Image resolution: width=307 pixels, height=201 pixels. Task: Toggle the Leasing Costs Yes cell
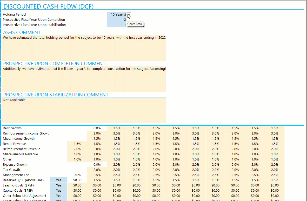coord(58,185)
